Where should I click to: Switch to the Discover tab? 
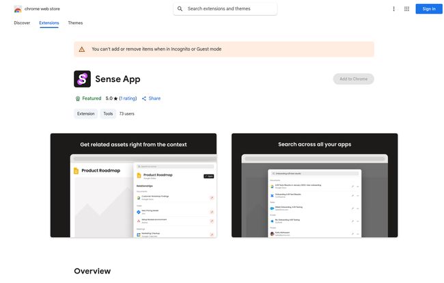pyautogui.click(x=22, y=23)
